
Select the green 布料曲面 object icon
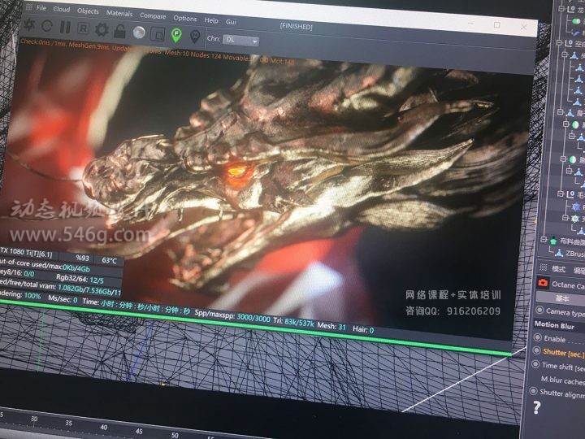pyautogui.click(x=553, y=241)
